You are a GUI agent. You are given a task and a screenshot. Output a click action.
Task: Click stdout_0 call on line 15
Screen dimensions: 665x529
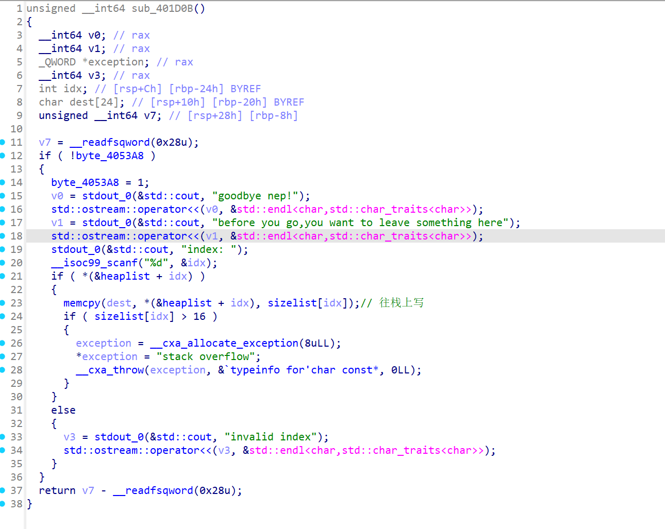107,196
